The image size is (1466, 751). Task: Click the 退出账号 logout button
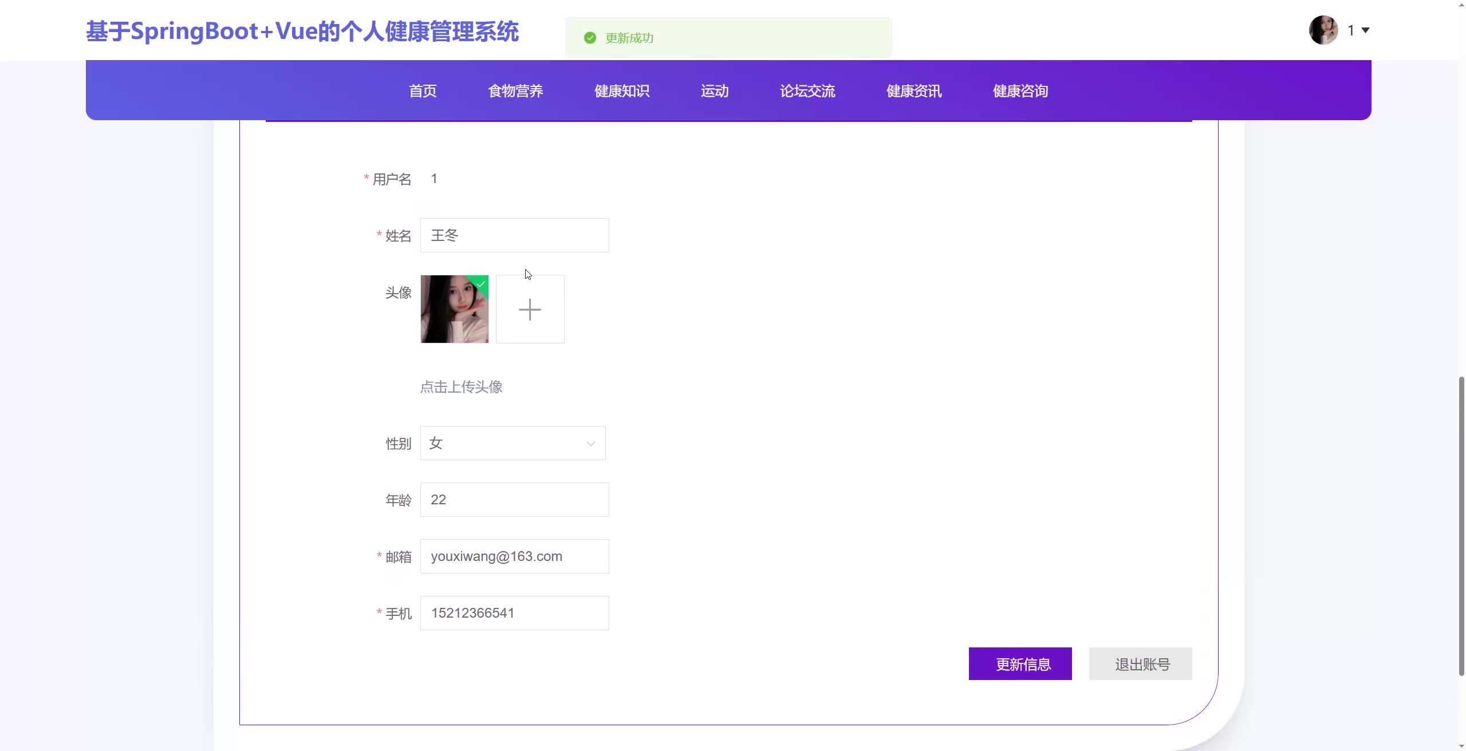point(1140,664)
